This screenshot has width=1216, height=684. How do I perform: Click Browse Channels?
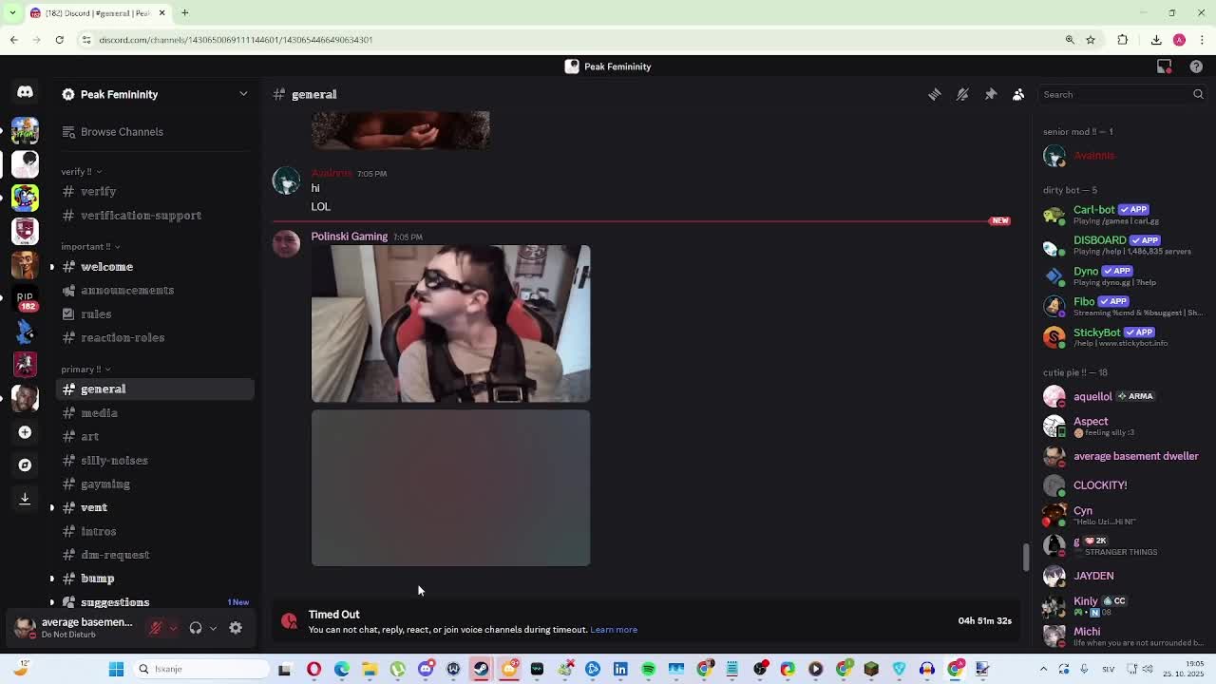click(x=122, y=132)
